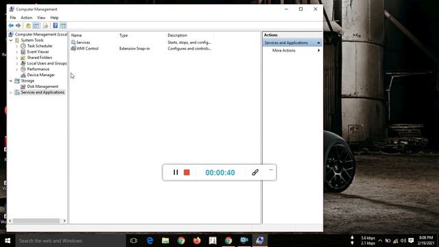Open Help using the blue question-mark icon
Viewport: 439px width, 247px height.
pyautogui.click(x=56, y=26)
